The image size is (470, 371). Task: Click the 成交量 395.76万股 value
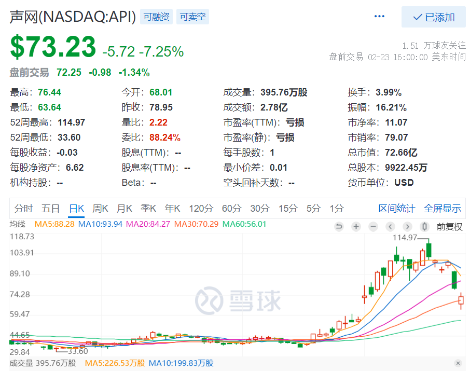284,92
